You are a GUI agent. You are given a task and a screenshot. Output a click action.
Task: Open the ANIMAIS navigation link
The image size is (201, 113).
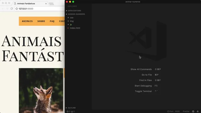click(27, 21)
